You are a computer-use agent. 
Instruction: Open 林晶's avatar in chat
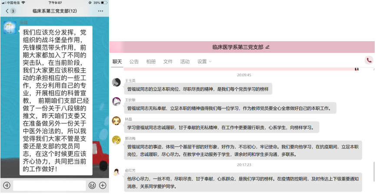(x=116, y=121)
